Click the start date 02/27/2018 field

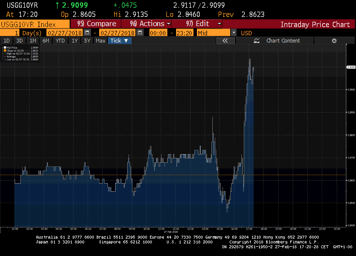pos(65,33)
